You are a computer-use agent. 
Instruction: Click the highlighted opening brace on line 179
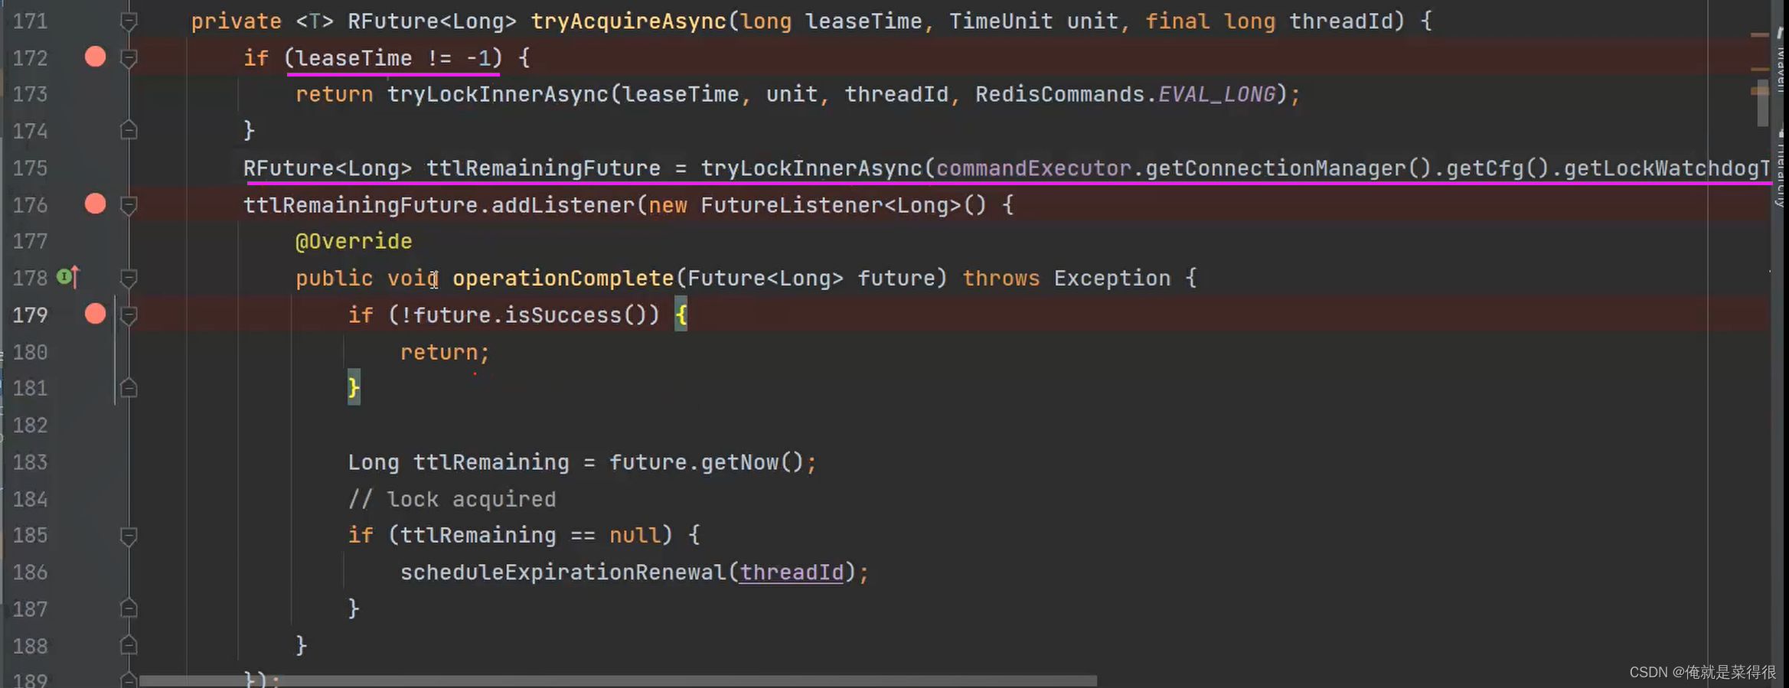point(681,315)
